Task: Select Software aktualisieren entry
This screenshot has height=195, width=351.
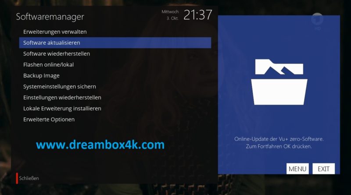Action: coord(115,43)
